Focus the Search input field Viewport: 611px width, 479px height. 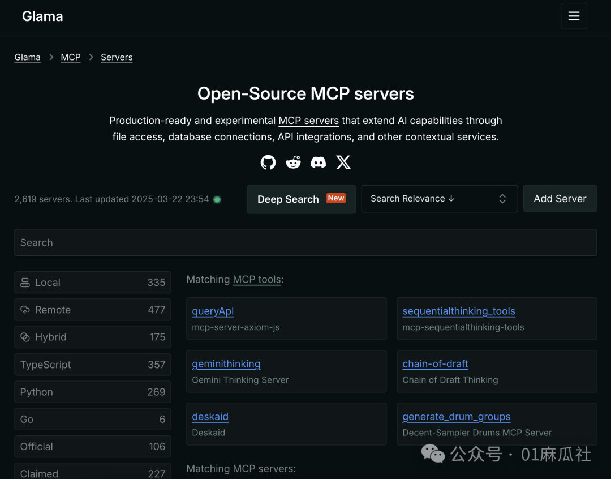coord(305,243)
